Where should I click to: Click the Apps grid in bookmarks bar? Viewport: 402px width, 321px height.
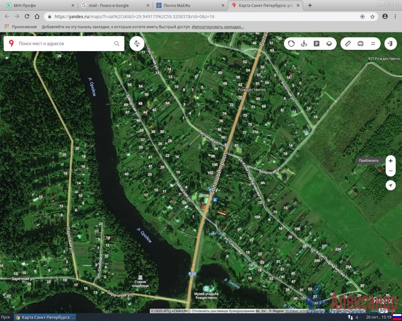[7, 27]
